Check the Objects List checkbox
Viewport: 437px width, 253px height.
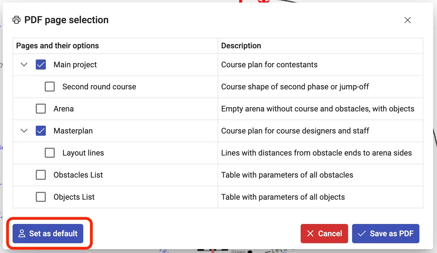pos(41,197)
